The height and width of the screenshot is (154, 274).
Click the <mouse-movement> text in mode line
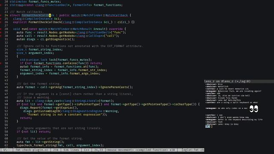click(120, 150)
